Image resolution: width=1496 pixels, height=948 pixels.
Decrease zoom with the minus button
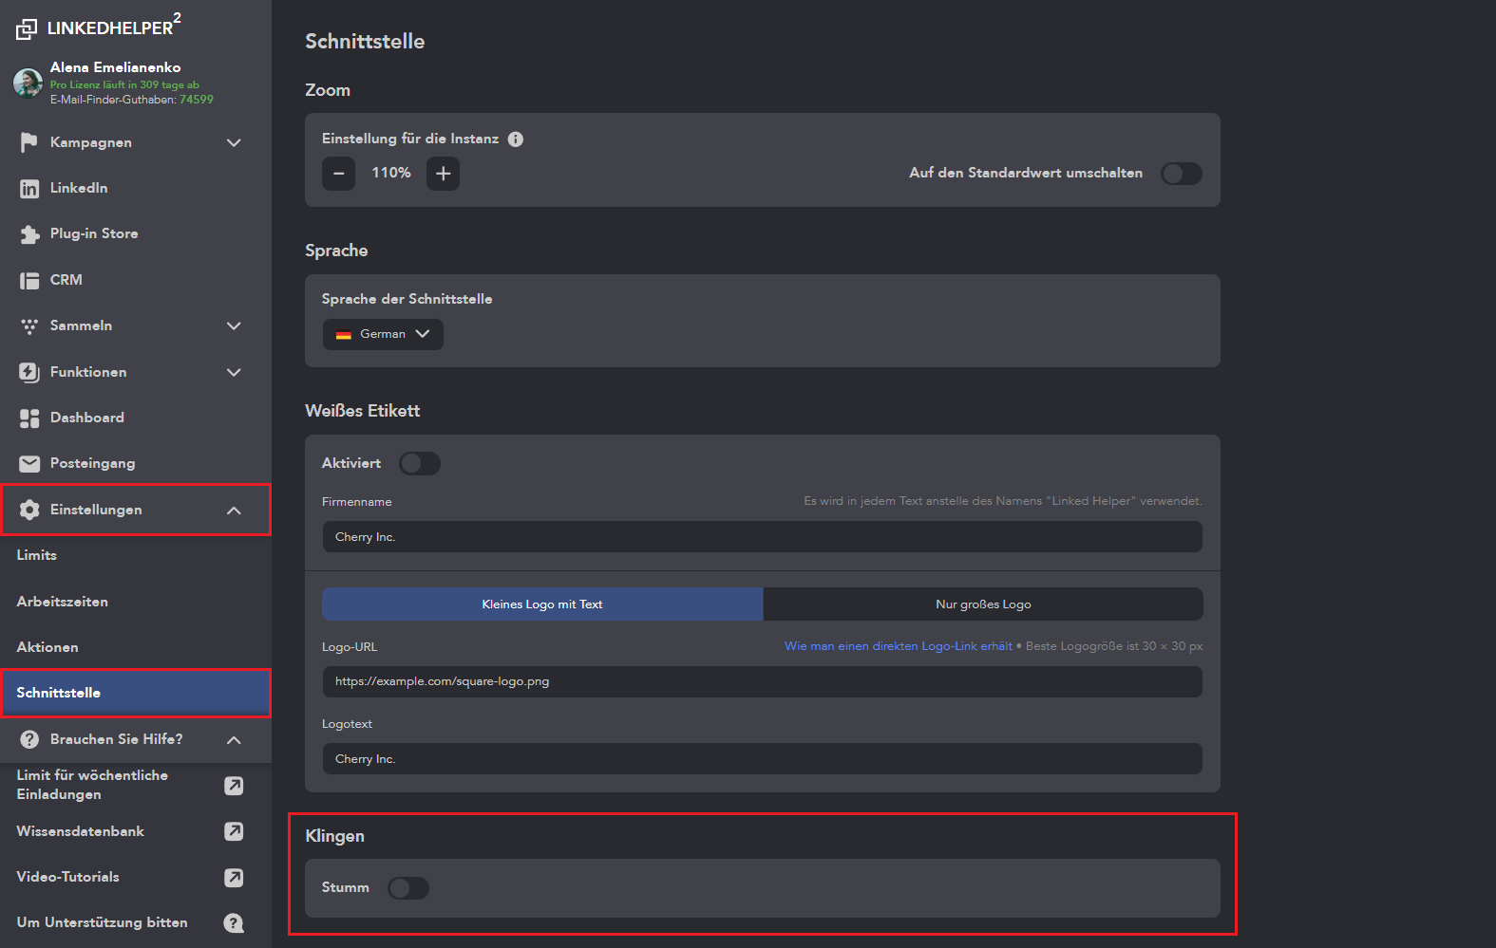338,174
